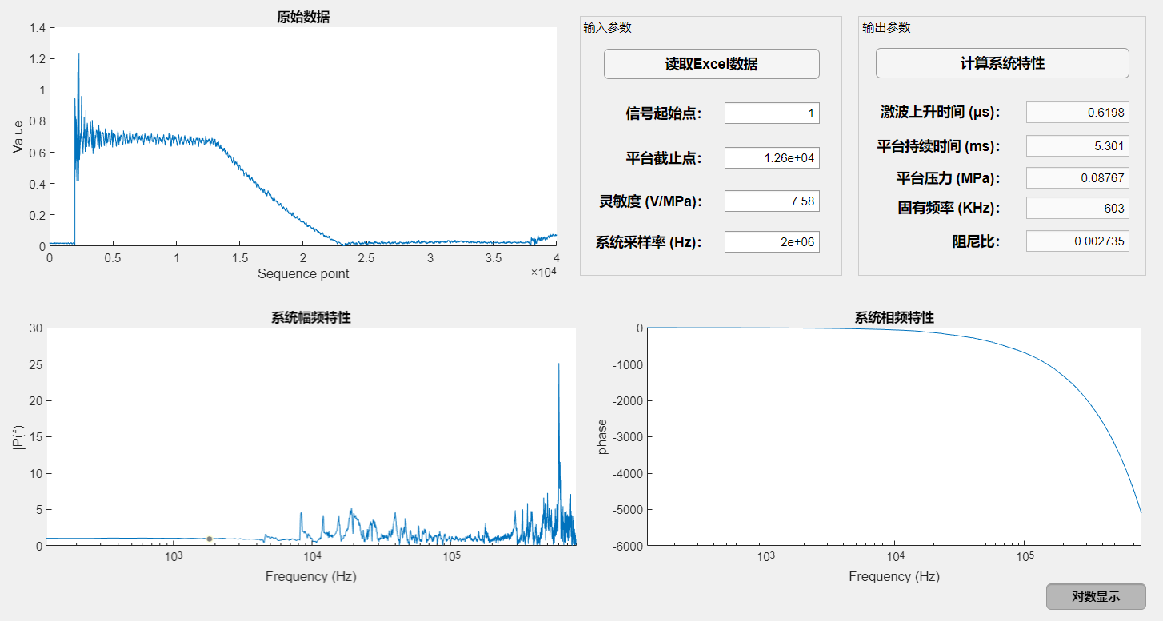Select the 输出参数 panel title

886,28
